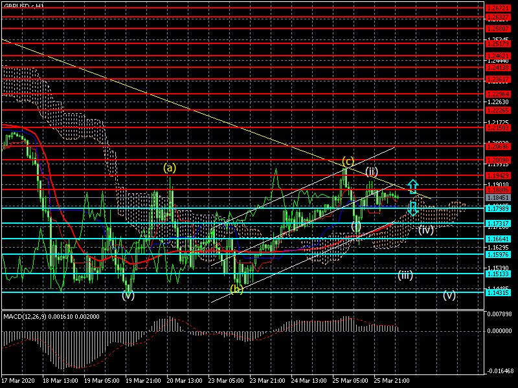Click the yellow (c) wave label
Screen dimensions: 518x388
pos(348,161)
